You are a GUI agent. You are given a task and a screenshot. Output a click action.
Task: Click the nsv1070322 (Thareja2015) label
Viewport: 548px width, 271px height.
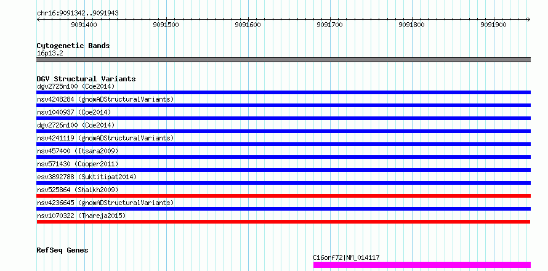(81, 216)
